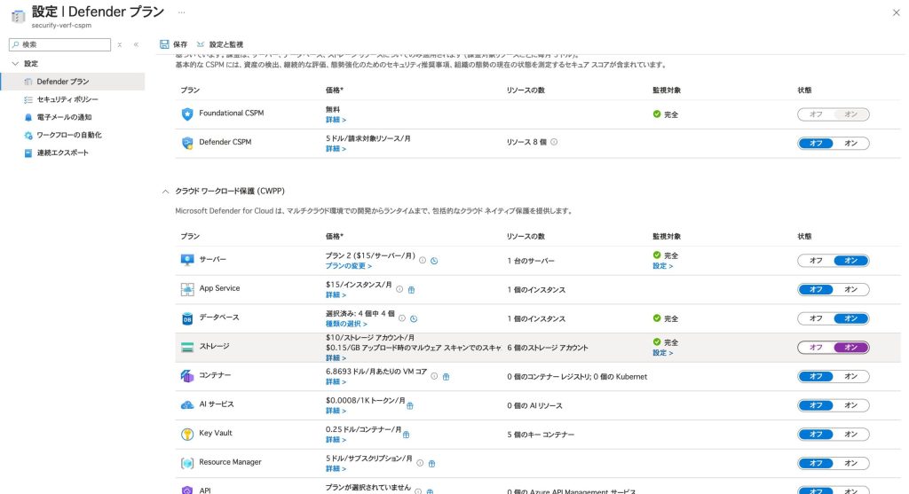This screenshot has height=494, width=909.
Task: Click the Save (保存) disk icon
Action: click(x=164, y=44)
